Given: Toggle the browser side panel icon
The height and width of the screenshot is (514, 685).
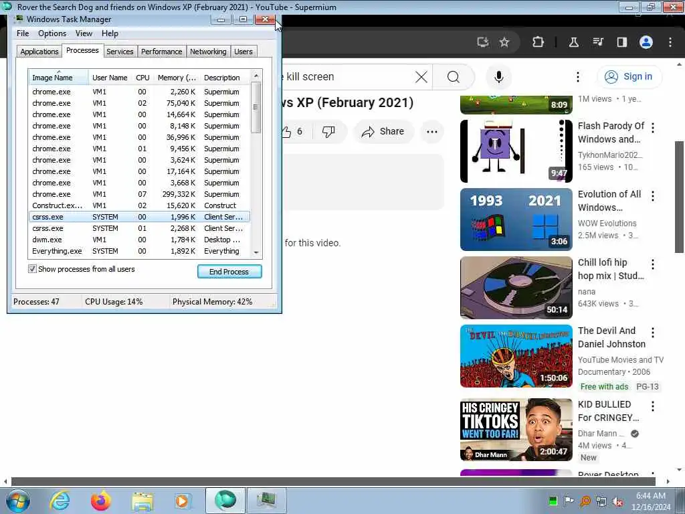Looking at the screenshot, I should (621, 42).
